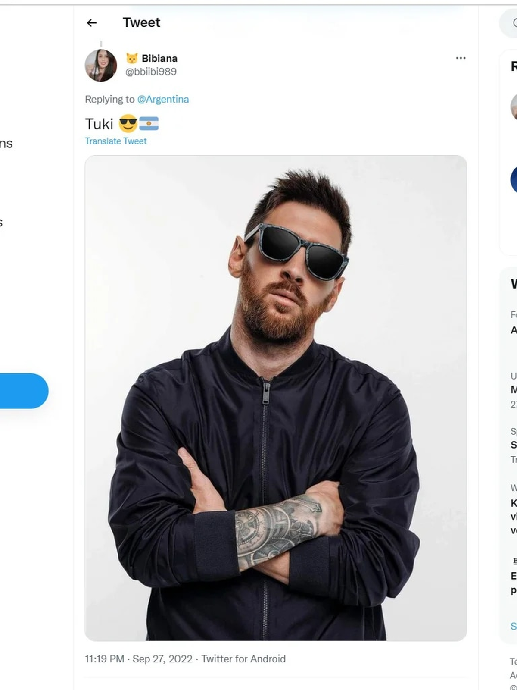Click the blue link below the trends list

[513, 626]
